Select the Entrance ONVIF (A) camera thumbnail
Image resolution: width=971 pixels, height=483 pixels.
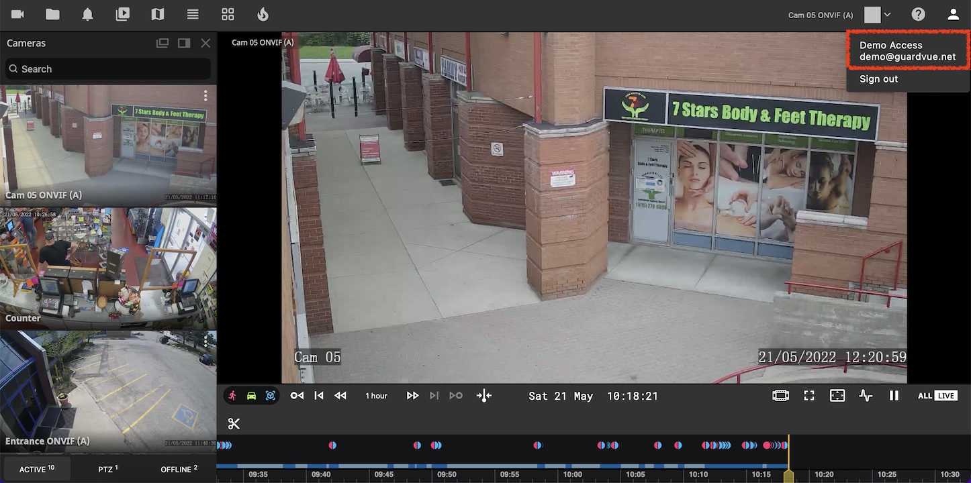coord(108,391)
